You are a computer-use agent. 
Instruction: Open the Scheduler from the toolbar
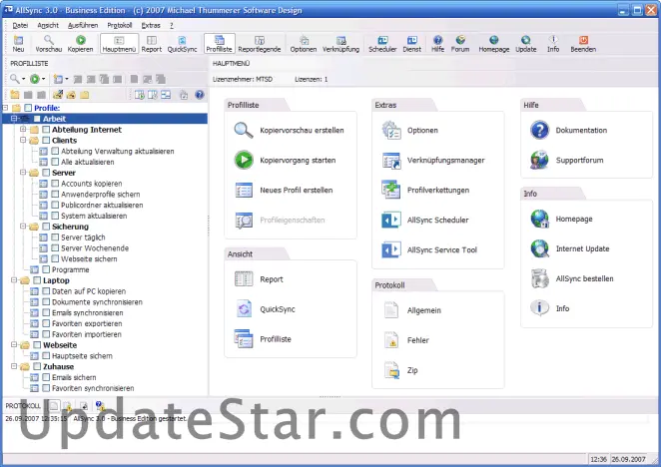[381, 40]
